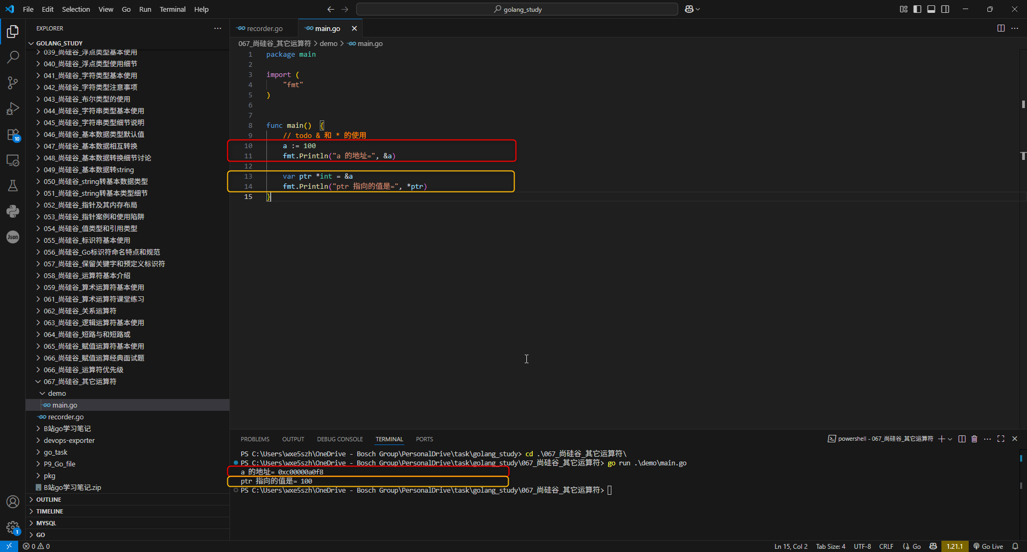This screenshot has height=552, width=1027.
Task: Switch to the DEBUG CONSOLE panel tab
Action: [x=340, y=439]
